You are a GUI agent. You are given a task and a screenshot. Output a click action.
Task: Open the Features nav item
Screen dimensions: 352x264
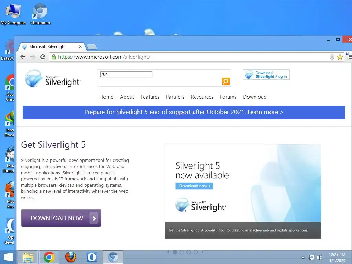pos(150,97)
